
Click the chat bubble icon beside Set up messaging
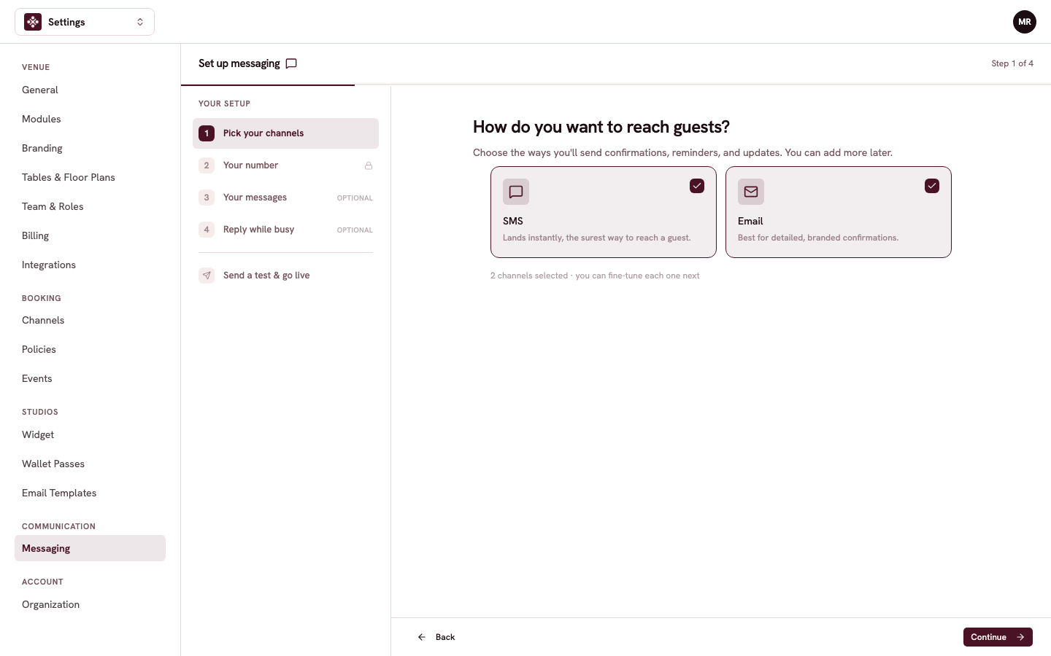click(291, 63)
